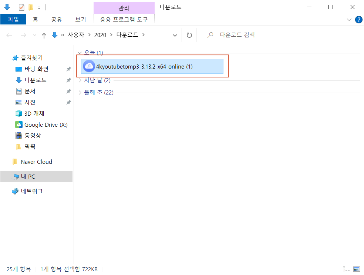Viewport: 364px width, 275px height.
Task: Click the 1개 항목 선택함 722KB status text
Action: pyautogui.click(x=69, y=269)
